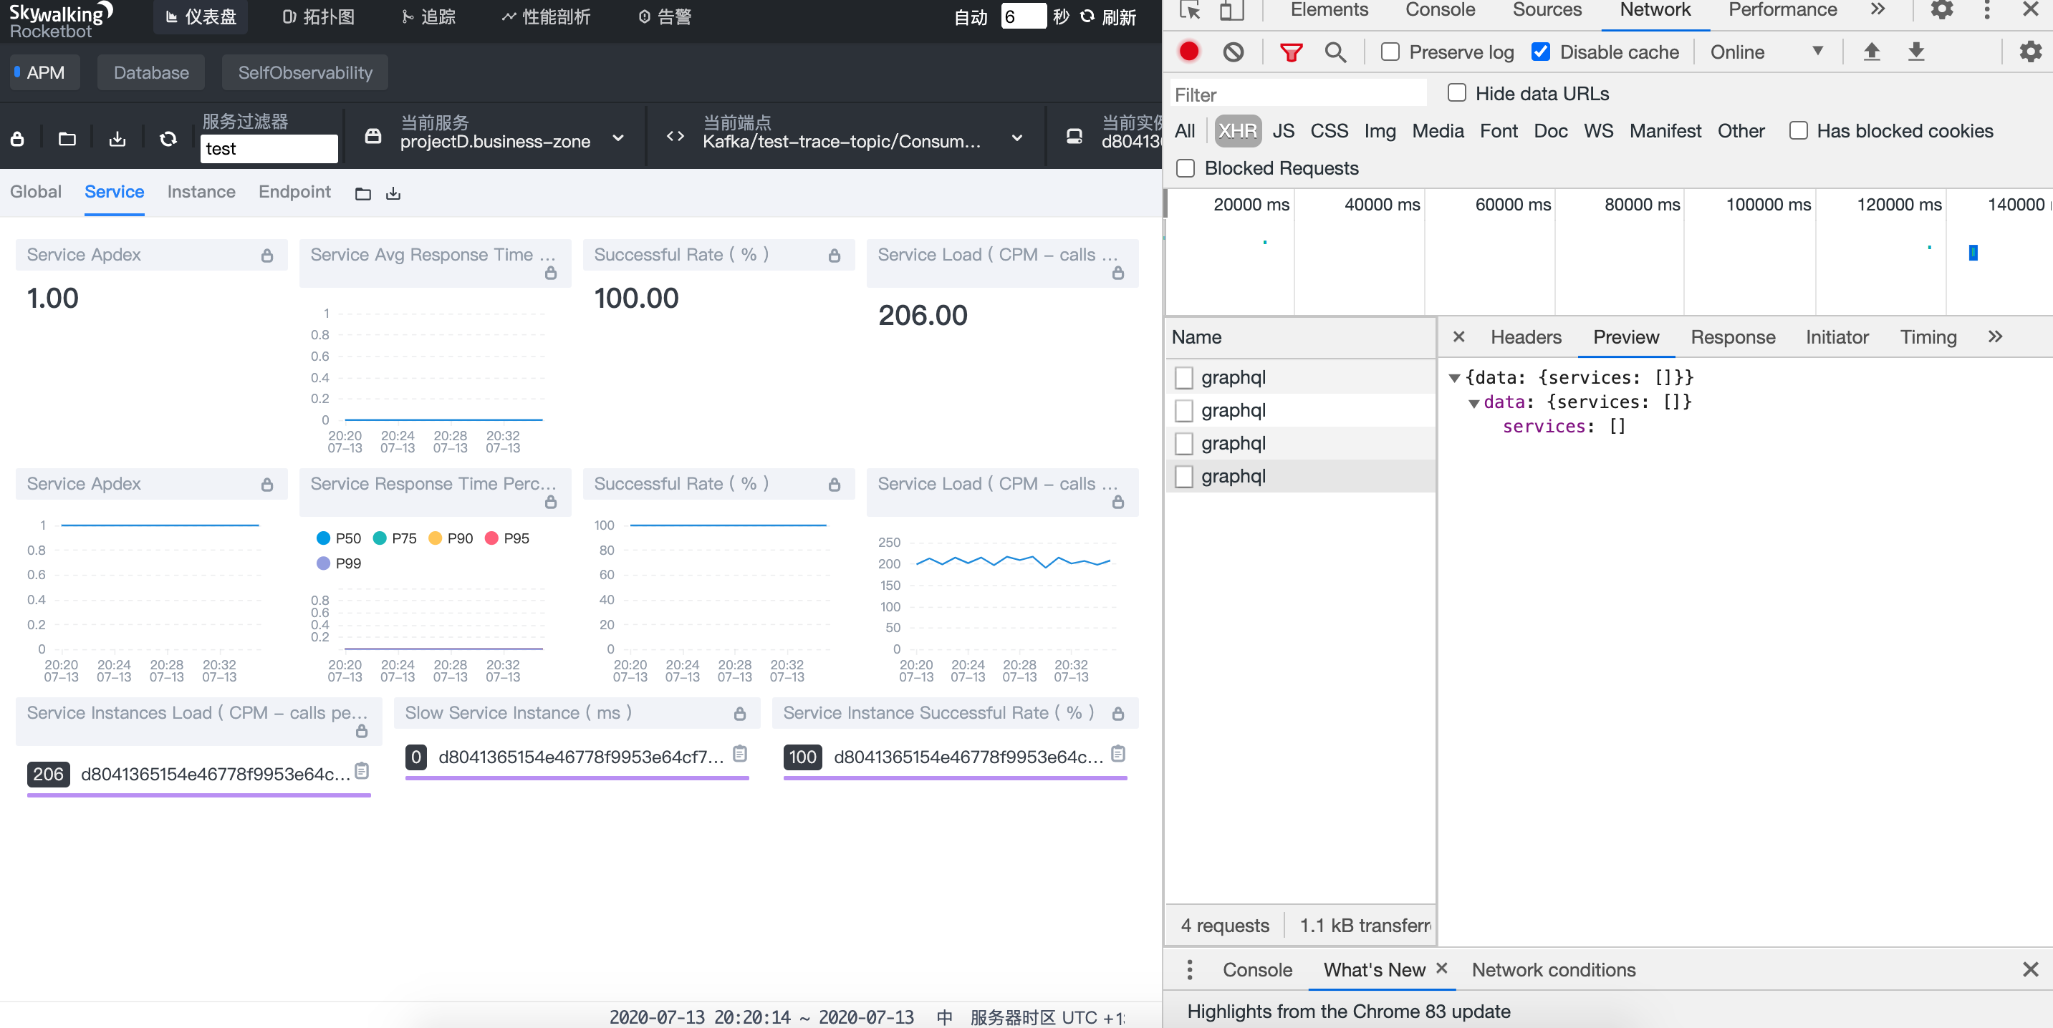Click the import folder icon in toolbar
Screen dimensions: 2053x1028
67,139
